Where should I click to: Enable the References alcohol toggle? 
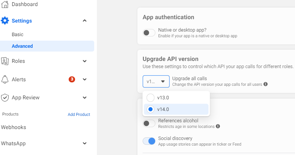coord(149,123)
